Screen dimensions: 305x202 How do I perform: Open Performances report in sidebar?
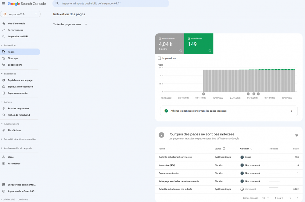pyautogui.click(x=15, y=30)
